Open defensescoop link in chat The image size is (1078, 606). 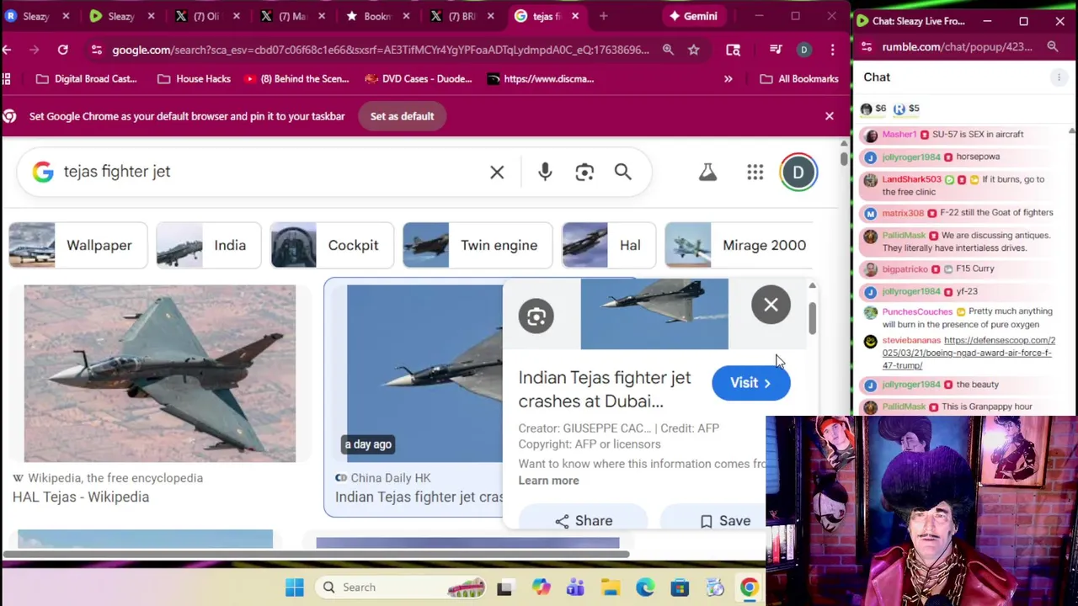coord(969,353)
